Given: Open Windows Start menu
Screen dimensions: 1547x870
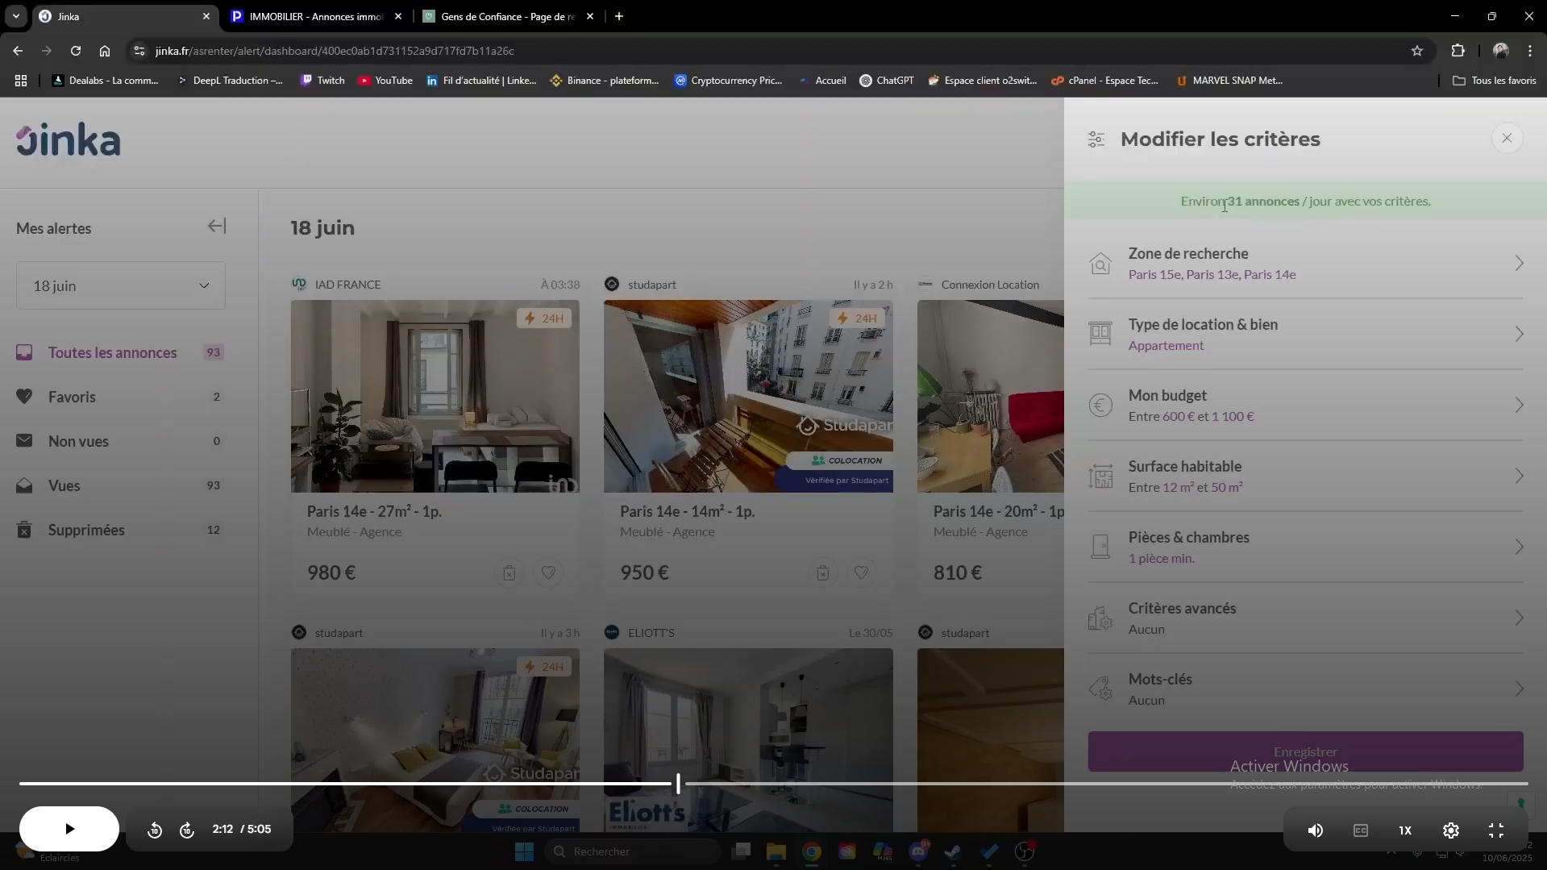Looking at the screenshot, I should click(524, 851).
